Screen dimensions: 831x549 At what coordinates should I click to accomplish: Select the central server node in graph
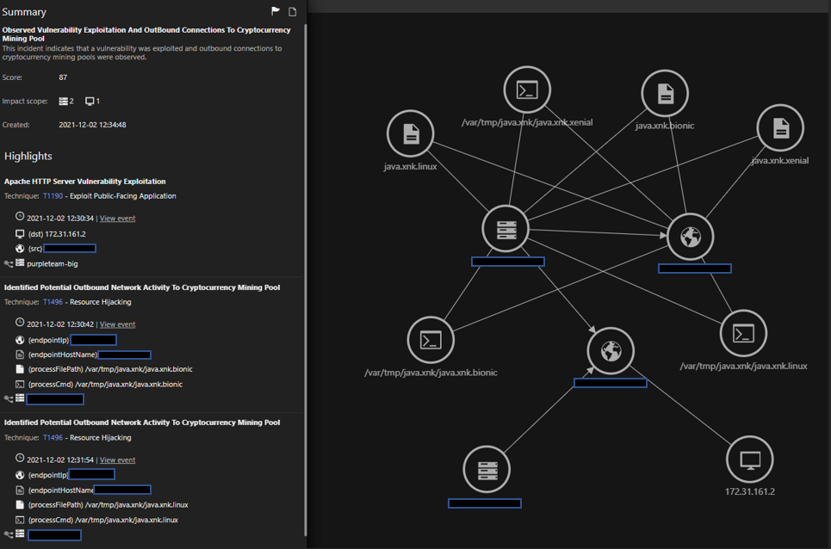(x=506, y=229)
